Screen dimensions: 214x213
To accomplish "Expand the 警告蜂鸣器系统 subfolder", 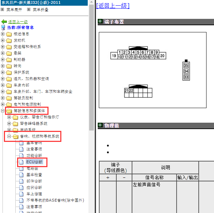I will (9, 123).
